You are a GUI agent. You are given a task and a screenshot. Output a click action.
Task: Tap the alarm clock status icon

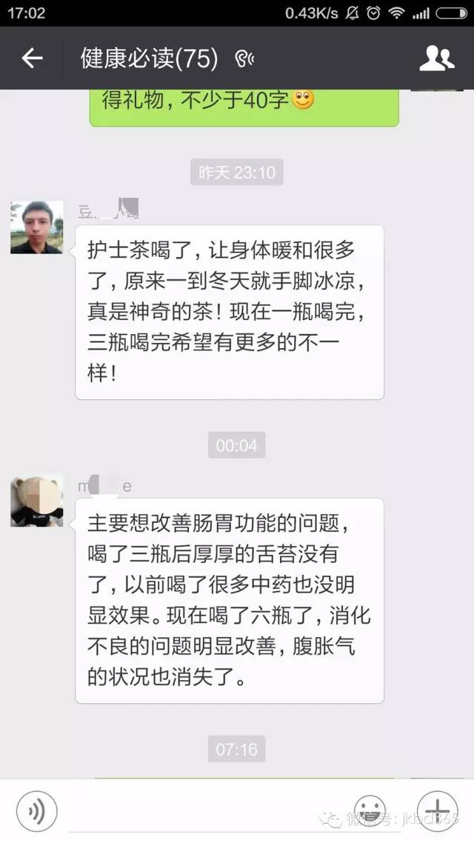(x=373, y=13)
